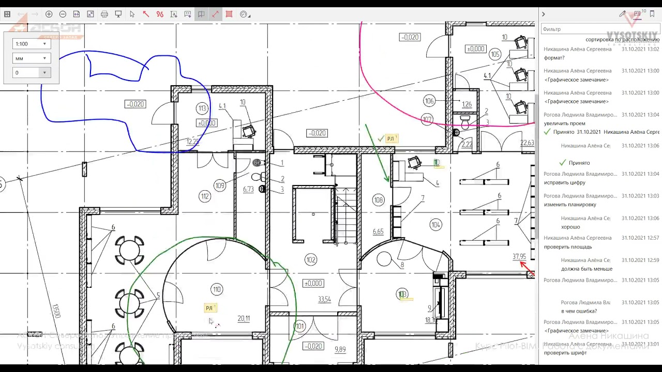Click room 113 label on the plan
The image size is (662, 372).
click(x=202, y=108)
